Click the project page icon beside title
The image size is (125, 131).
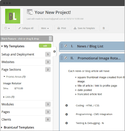click(30, 12)
